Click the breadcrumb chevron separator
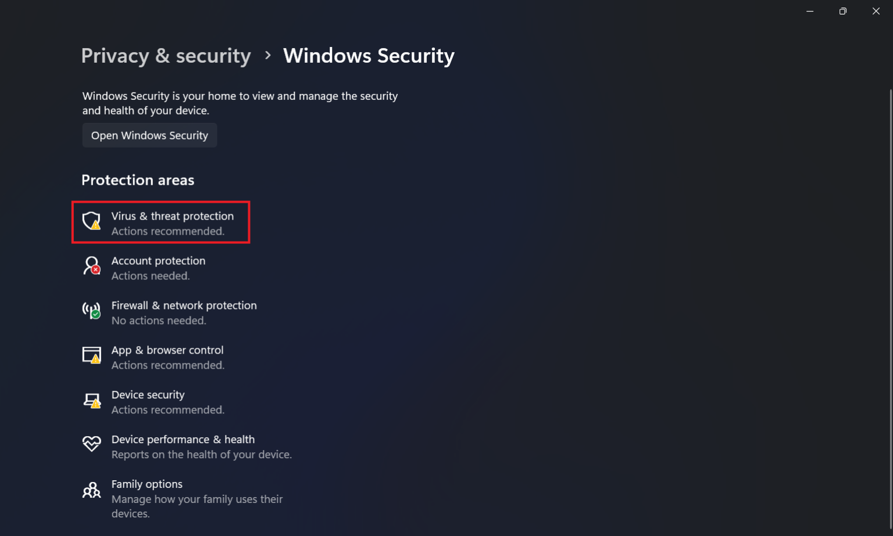 [267, 55]
